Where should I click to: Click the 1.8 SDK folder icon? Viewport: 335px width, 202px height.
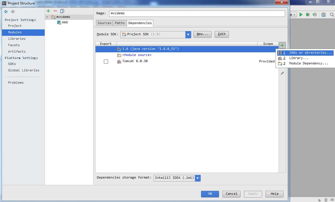pos(119,49)
